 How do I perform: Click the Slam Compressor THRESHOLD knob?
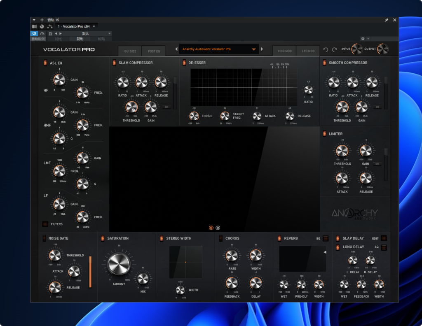point(131,107)
